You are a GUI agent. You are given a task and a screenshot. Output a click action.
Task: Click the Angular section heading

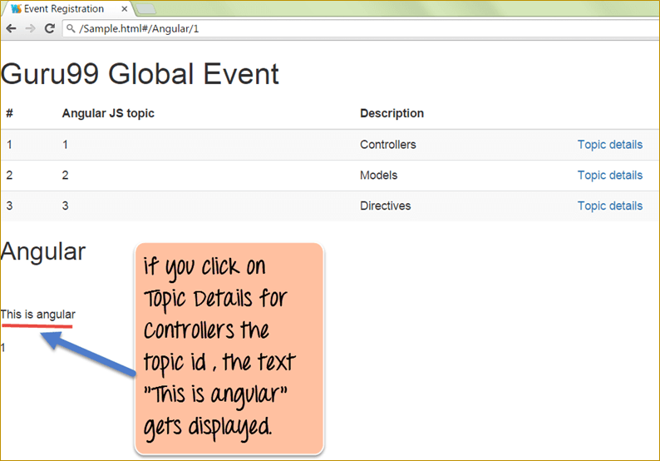click(43, 251)
